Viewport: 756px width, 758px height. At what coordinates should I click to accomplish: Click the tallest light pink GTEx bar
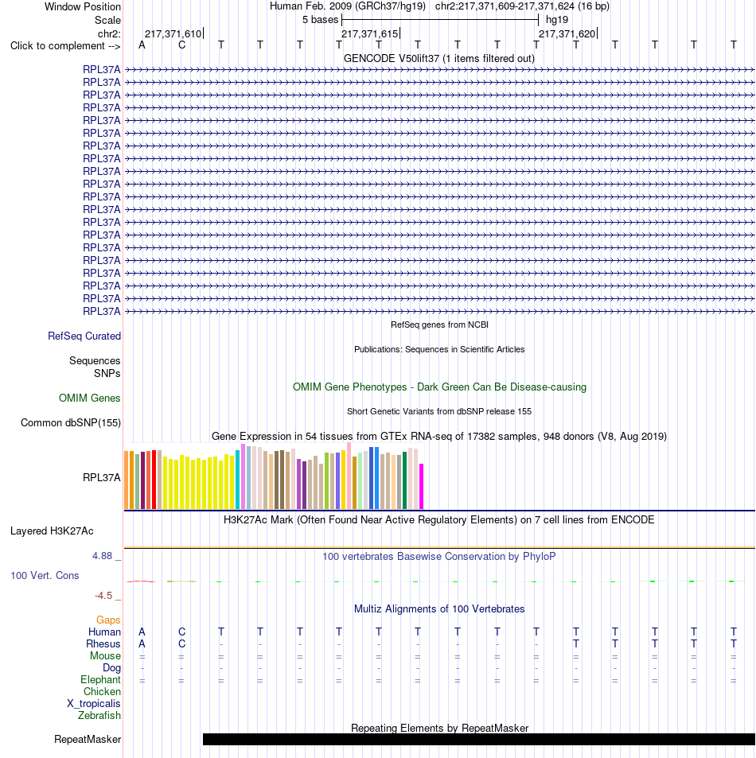(349, 476)
